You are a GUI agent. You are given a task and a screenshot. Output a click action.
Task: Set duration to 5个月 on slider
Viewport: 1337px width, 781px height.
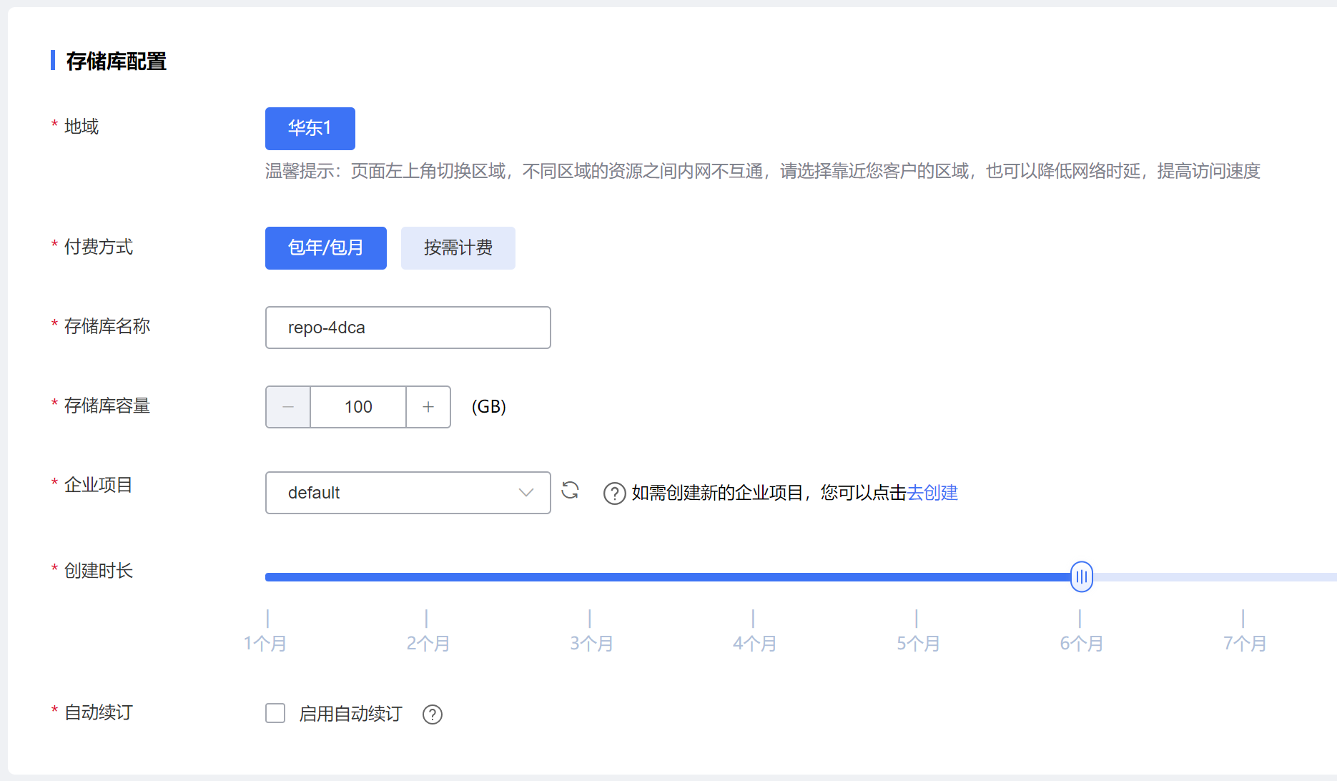[x=918, y=643]
